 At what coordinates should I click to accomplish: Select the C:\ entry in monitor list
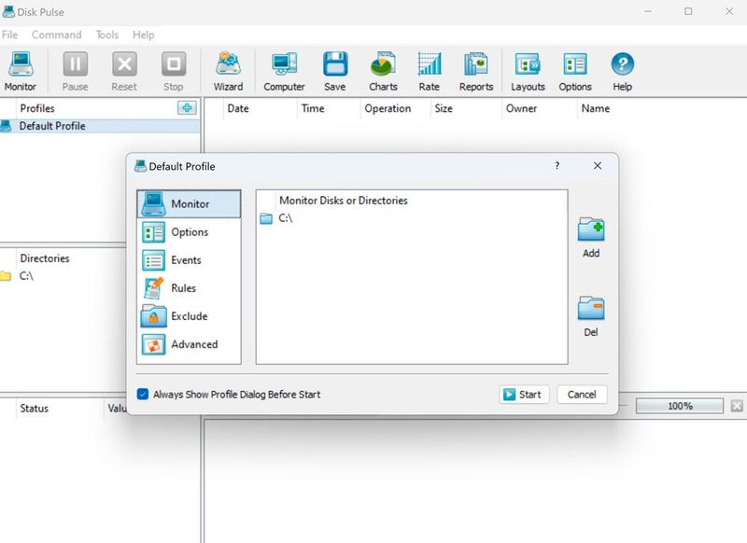click(286, 218)
